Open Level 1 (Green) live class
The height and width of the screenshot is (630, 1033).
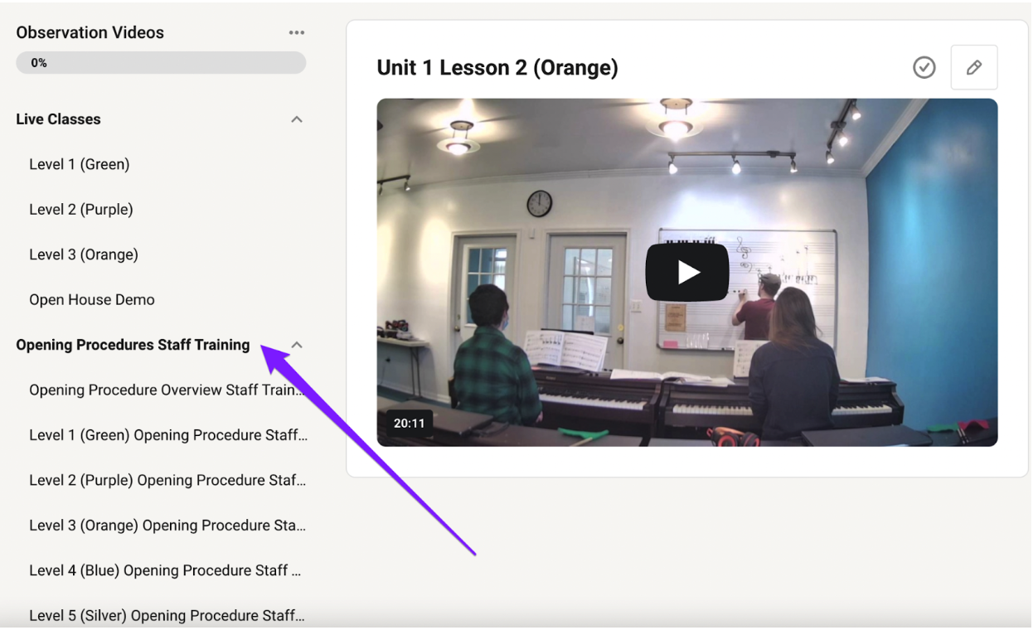point(80,164)
